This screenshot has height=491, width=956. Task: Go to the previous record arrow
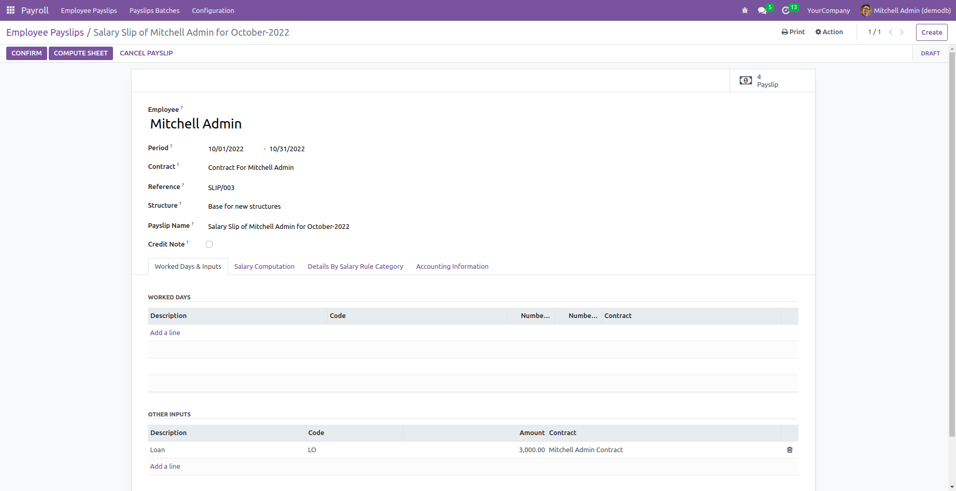tap(891, 32)
